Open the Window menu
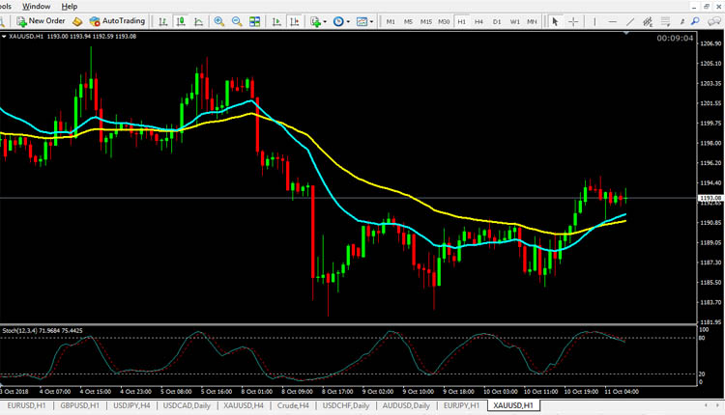The height and width of the screenshot is (415, 725). [x=36, y=7]
